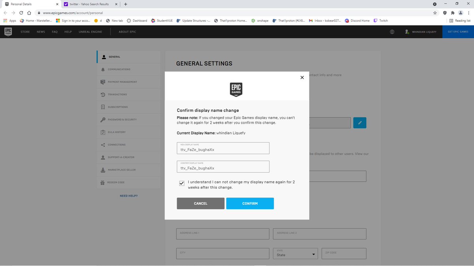This screenshot has height=266, width=474.
Task: Open the Inbox Gmail bookmark
Action: [x=325, y=20]
